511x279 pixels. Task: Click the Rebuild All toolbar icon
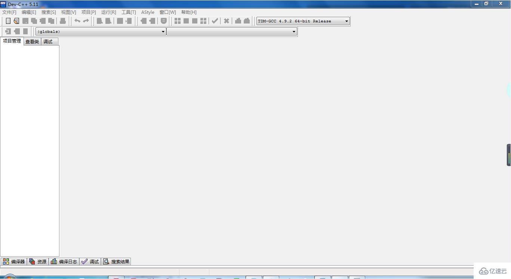point(203,21)
